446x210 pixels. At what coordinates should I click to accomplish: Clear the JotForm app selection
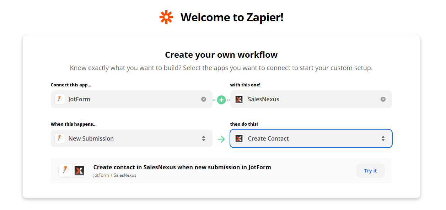pos(204,99)
